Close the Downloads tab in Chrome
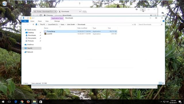 pyautogui.click(x=80, y=12)
